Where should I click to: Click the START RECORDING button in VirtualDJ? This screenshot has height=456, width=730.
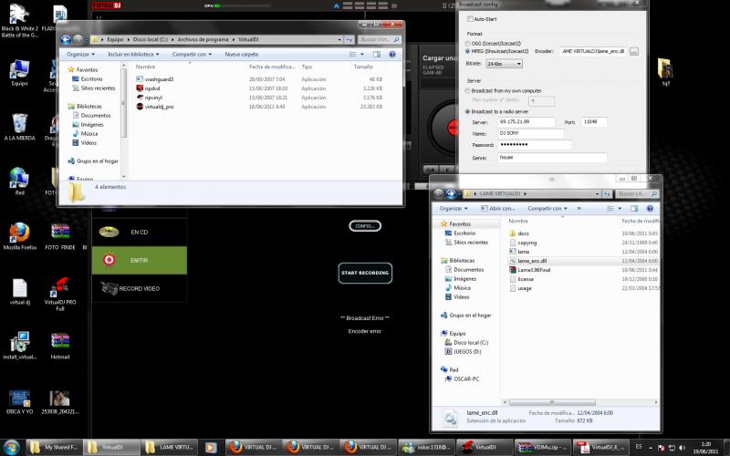tap(365, 273)
